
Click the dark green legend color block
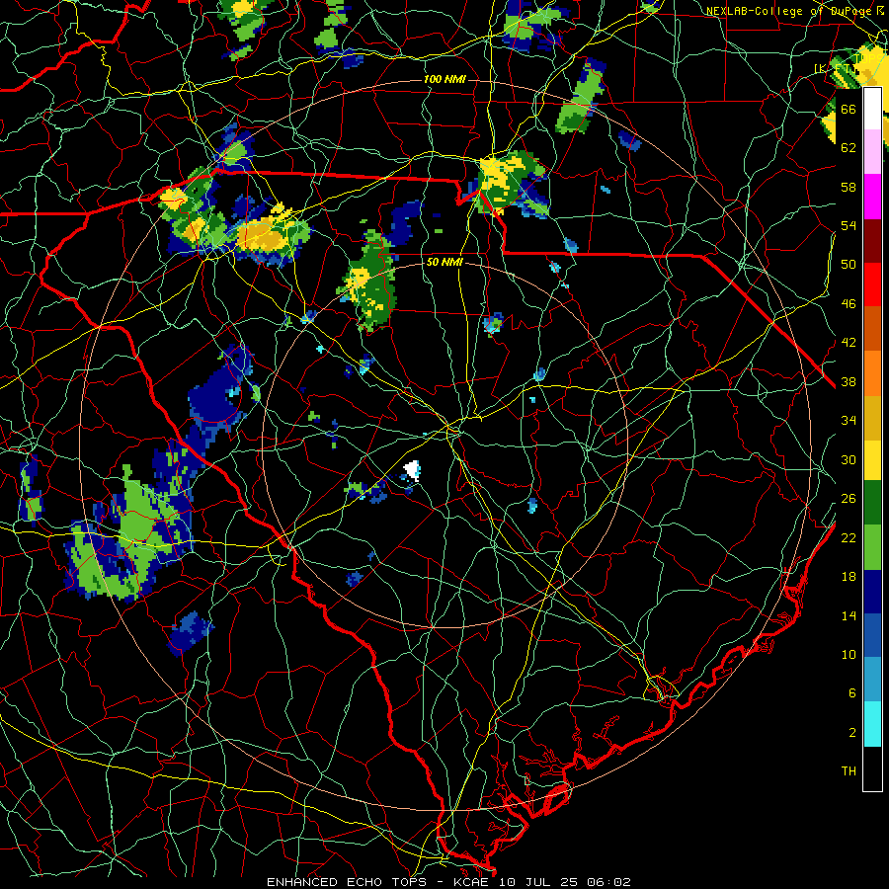872,503
